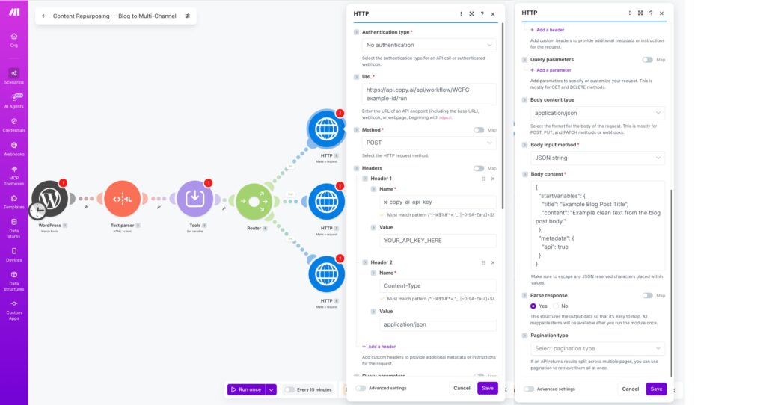Screen dimensions: 766x405
Task: Click the Content-Type name field
Action: pos(438,286)
